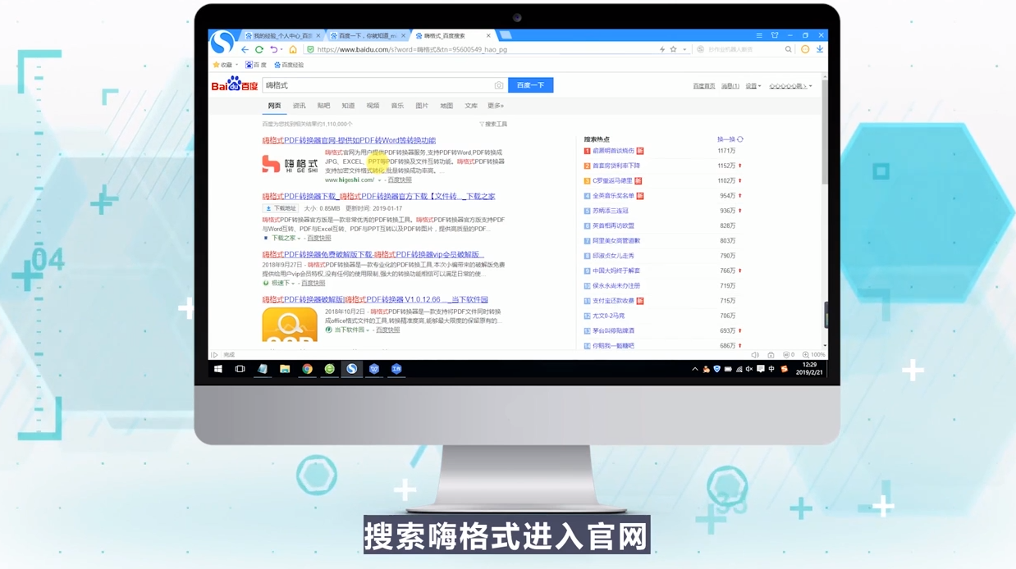Click the undo-close-tab arrow icon

tap(273, 50)
